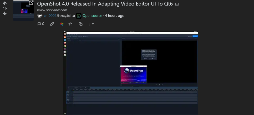
Task: Go to the Opensource community
Action: pos(92,16)
